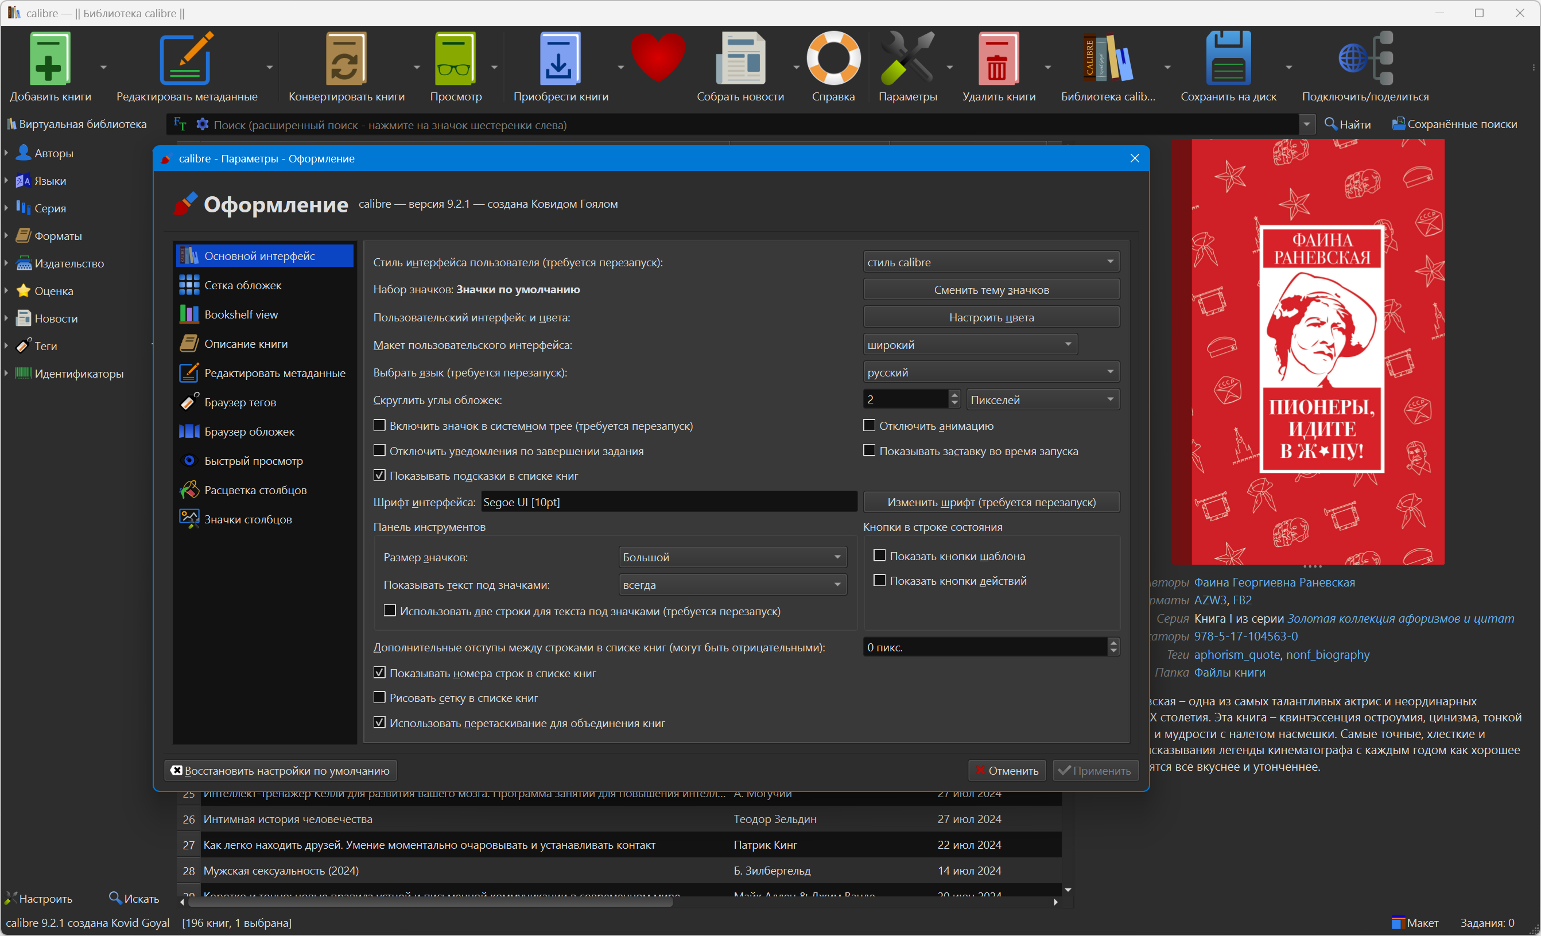The height and width of the screenshot is (936, 1541).
Task: Click the advanced search gear icon
Action: tap(202, 125)
